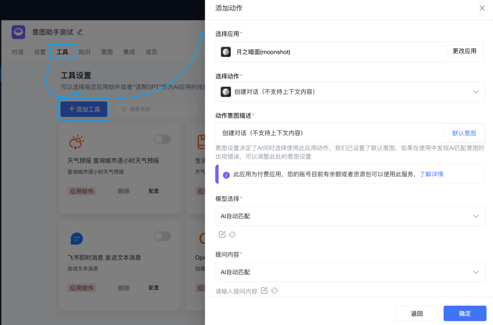
Task: Click 删除 on the 飞书即时消息 card
Action: tap(124, 288)
